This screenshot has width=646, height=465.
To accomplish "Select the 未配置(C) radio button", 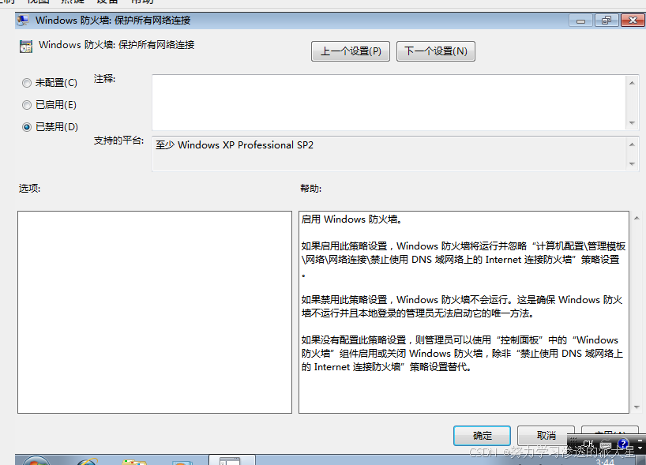I will point(27,83).
